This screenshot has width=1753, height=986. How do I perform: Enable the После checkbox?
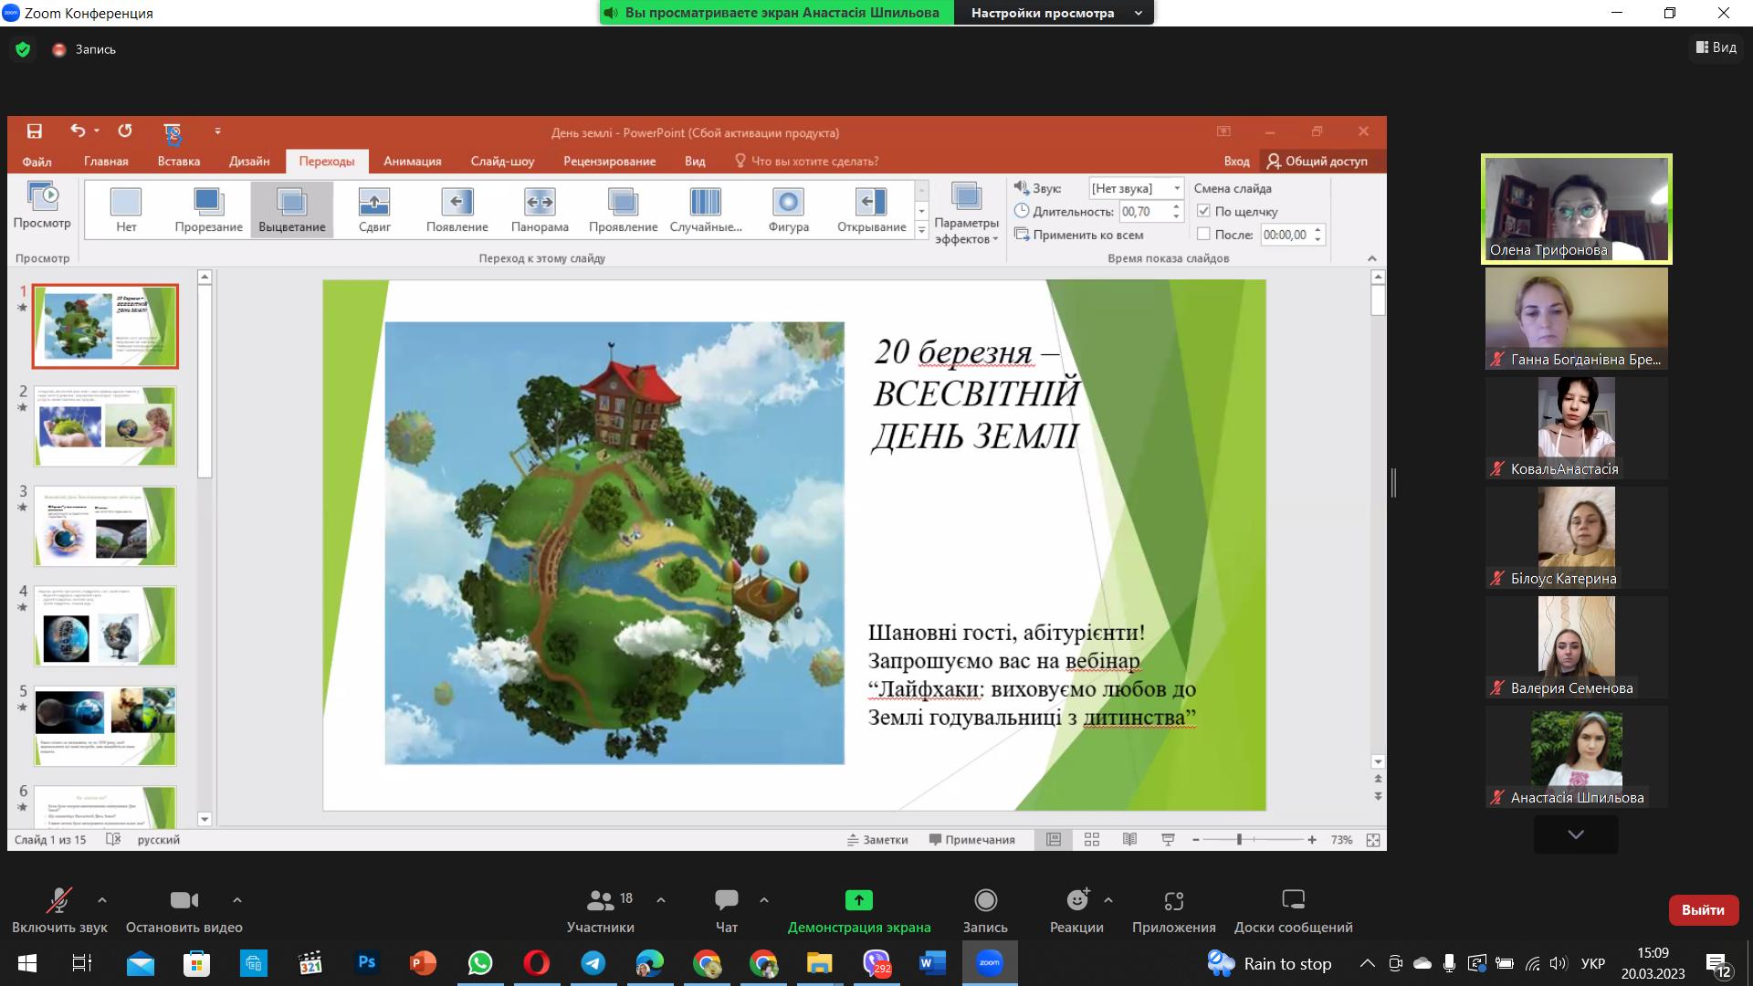point(1203,235)
